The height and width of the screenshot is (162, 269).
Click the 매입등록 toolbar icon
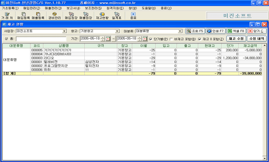click(23, 16)
